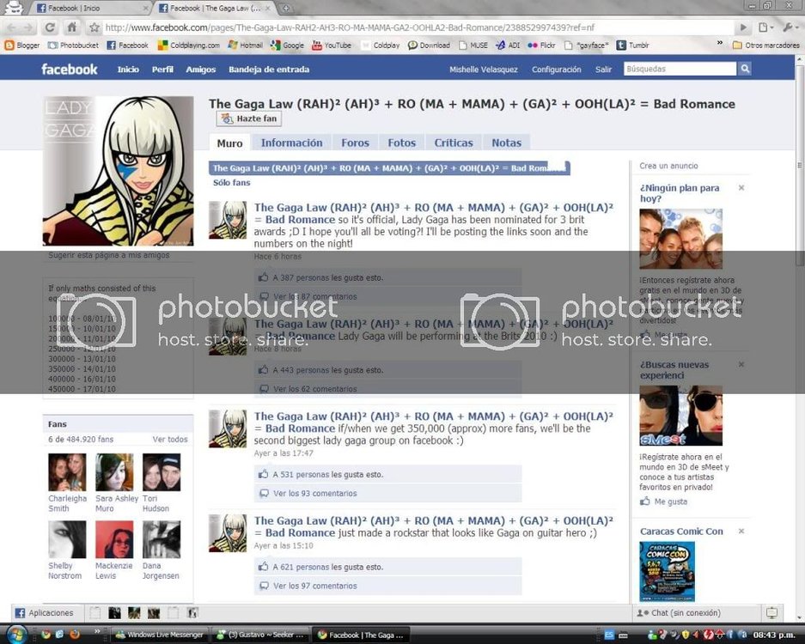The width and height of the screenshot is (805, 644).
Task: Click like thumb on 621 personas row
Action: point(264,567)
